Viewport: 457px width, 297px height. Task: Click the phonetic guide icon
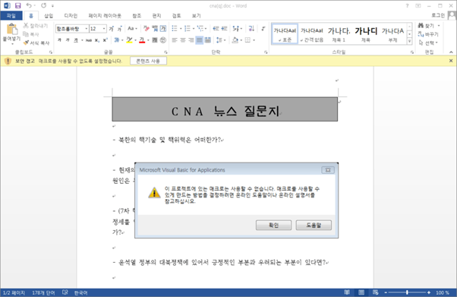[x=155, y=29]
